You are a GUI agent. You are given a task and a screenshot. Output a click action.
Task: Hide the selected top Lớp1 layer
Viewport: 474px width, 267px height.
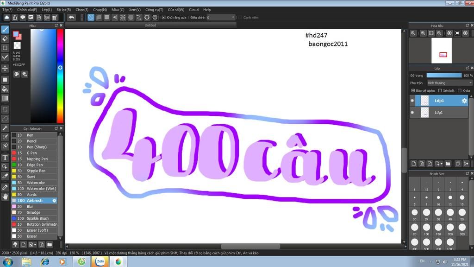click(x=412, y=101)
